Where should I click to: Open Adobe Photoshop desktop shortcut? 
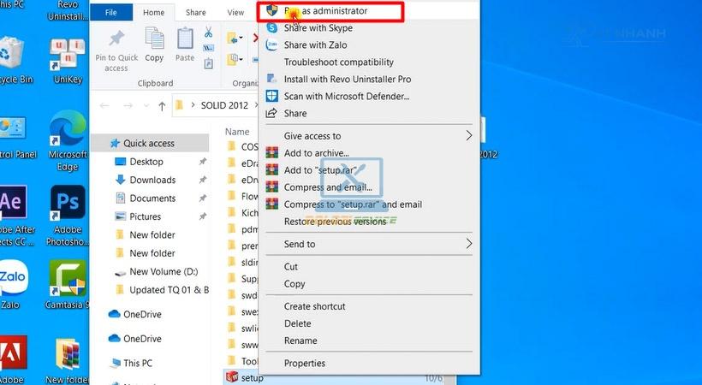(68, 214)
